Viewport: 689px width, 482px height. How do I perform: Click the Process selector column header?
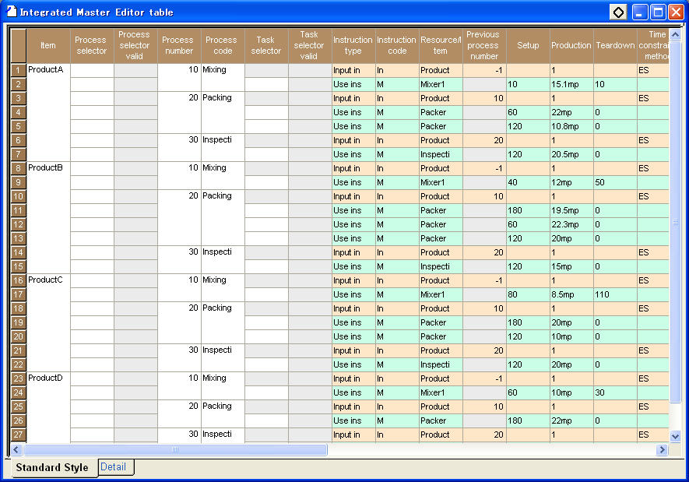tap(92, 46)
